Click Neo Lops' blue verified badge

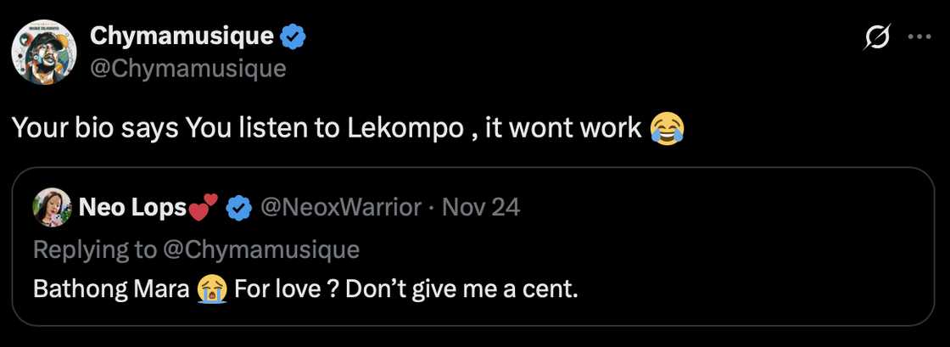coord(240,207)
